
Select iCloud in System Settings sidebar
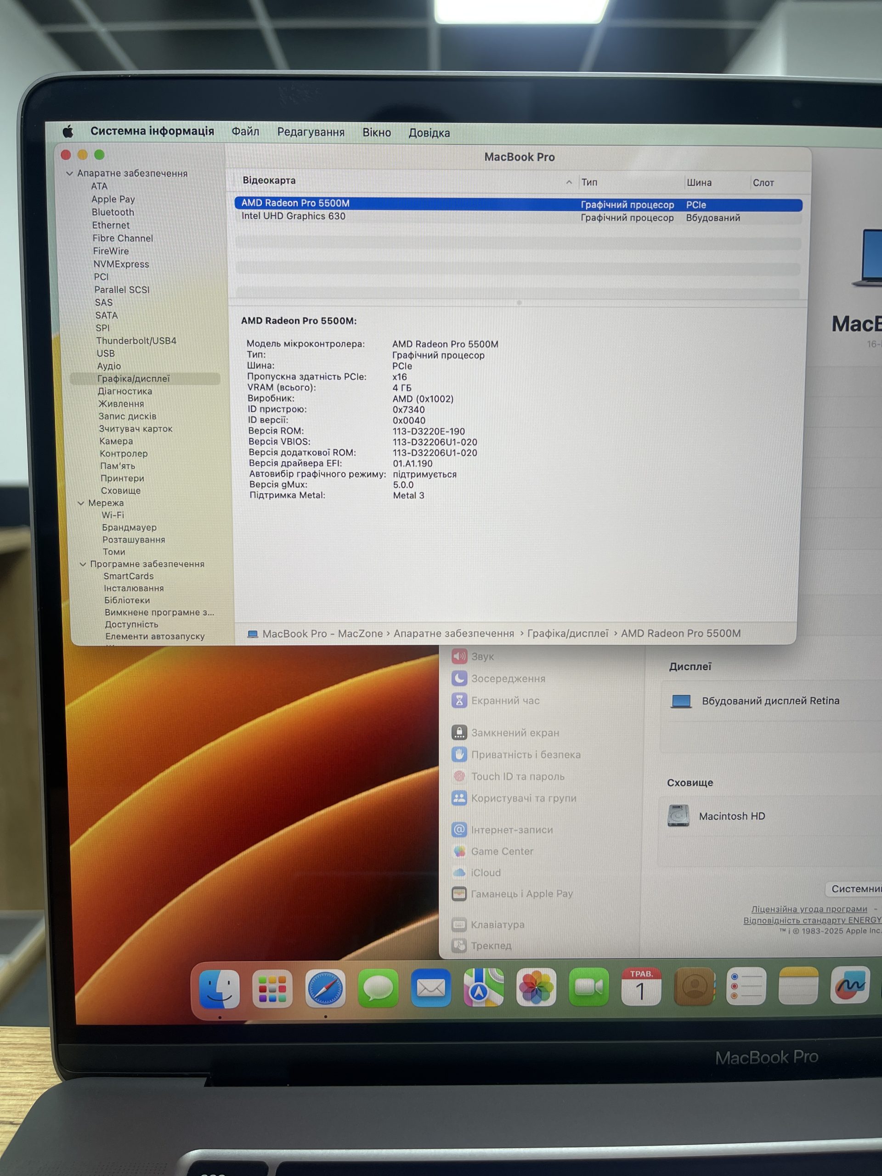pos(476,872)
